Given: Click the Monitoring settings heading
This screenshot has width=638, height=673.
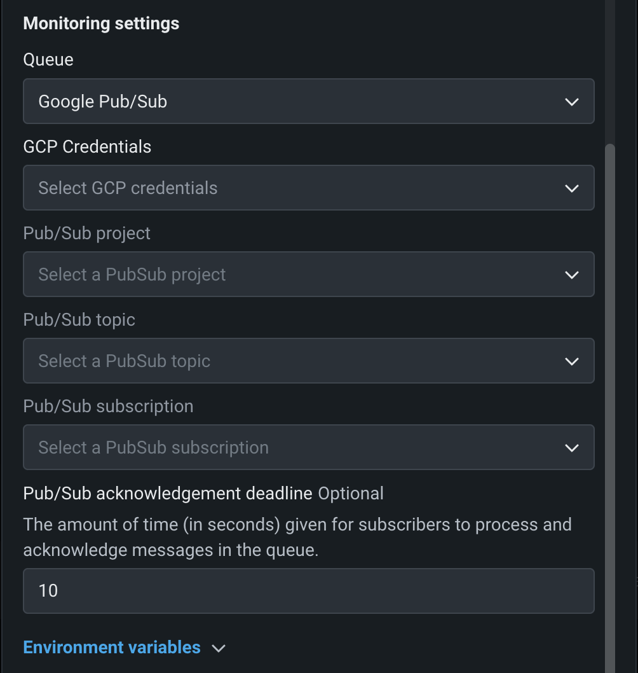Looking at the screenshot, I should click(x=101, y=24).
